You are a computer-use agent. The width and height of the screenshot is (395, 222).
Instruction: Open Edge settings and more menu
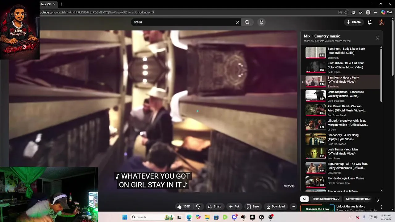(375, 12)
